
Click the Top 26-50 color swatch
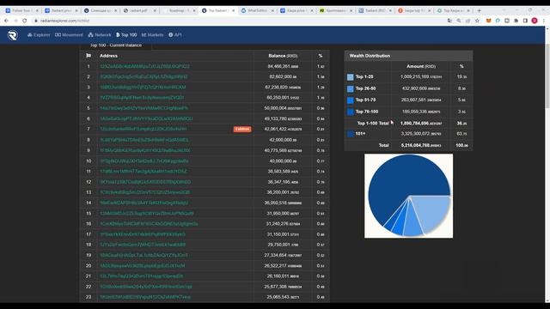(350, 88)
